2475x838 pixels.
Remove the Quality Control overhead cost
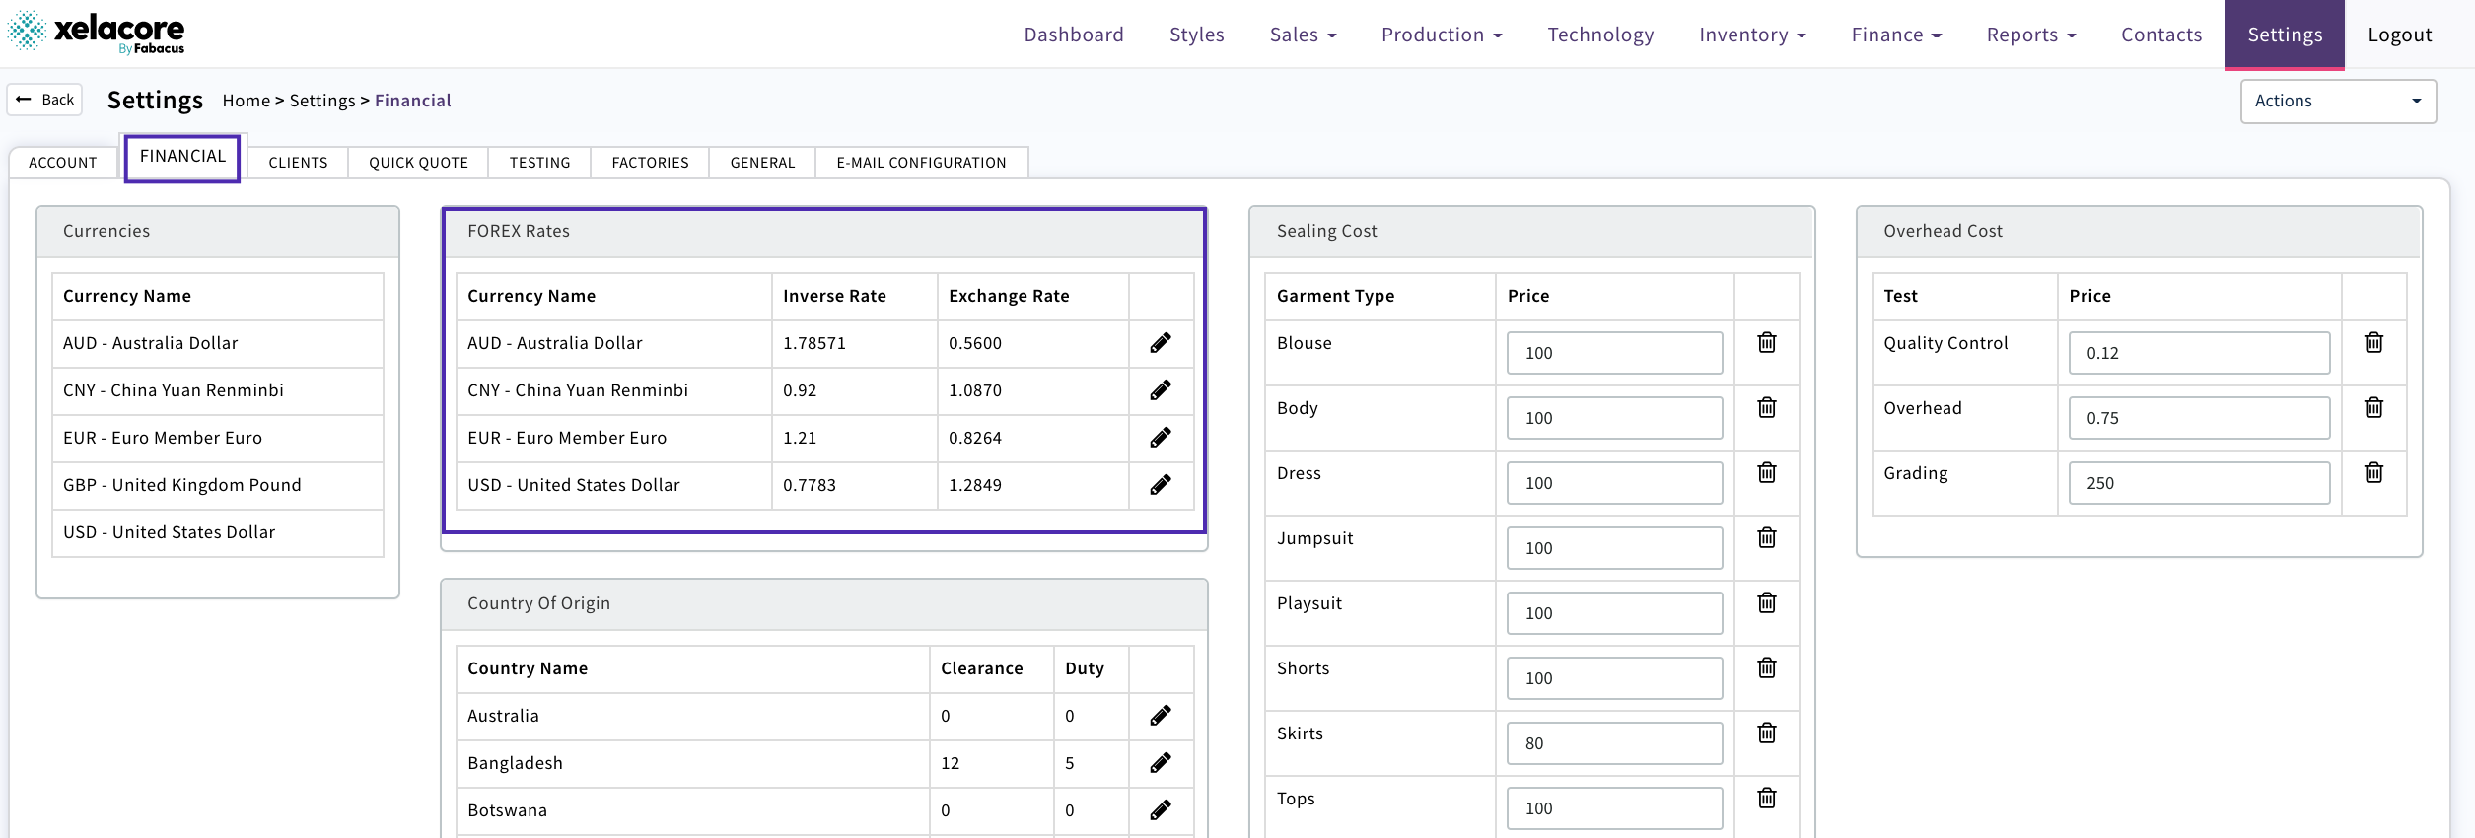[x=2373, y=343]
